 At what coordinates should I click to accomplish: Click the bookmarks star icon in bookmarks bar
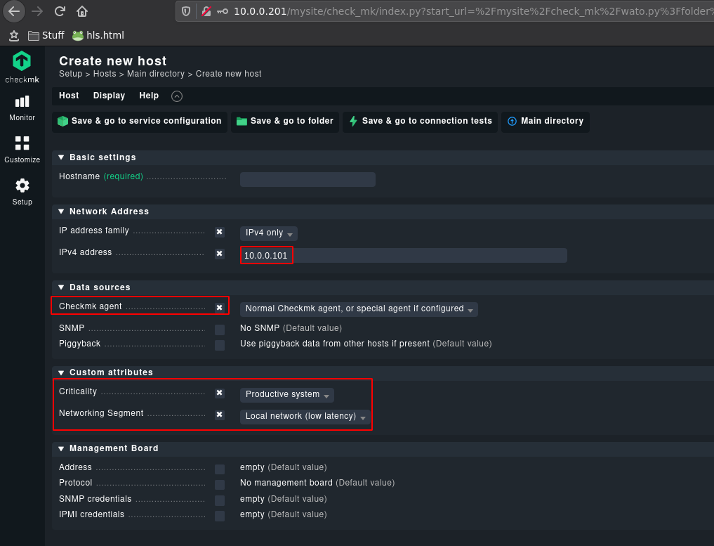(14, 35)
